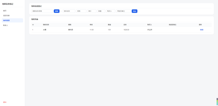
Task: Focus the 数量 input field
Action: pyautogui.click(x=101, y=11)
